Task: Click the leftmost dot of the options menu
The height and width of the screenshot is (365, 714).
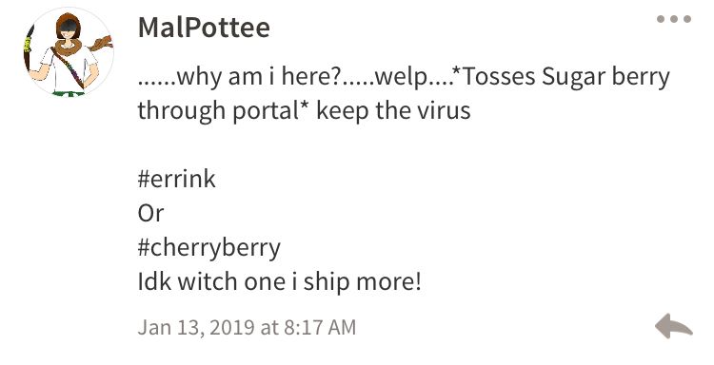Action: pos(661,19)
